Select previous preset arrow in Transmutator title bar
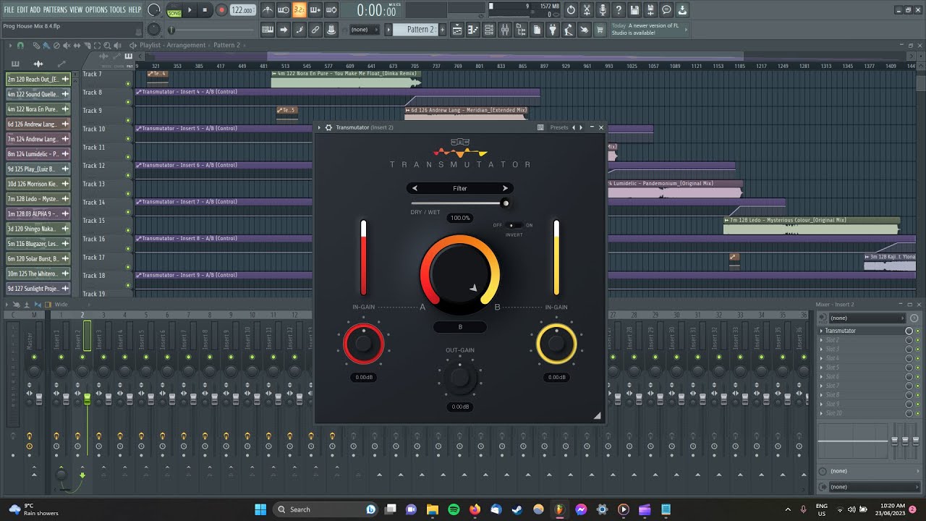 coord(574,127)
